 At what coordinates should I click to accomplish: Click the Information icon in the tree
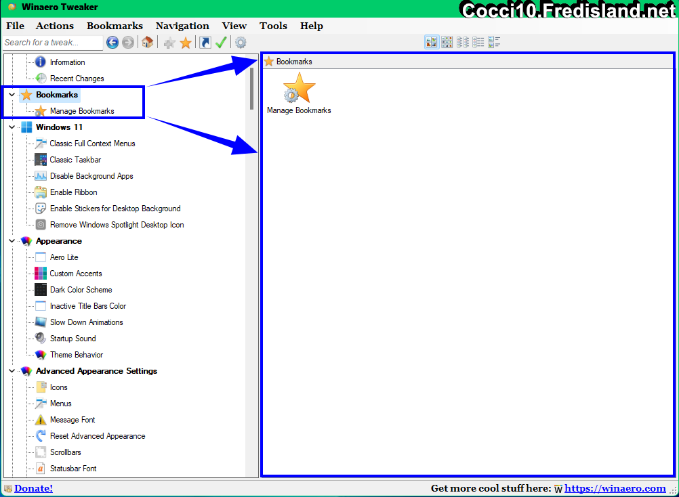[40, 62]
